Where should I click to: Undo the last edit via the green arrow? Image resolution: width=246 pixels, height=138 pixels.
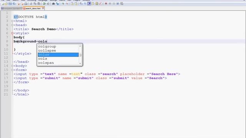pos(44,3)
